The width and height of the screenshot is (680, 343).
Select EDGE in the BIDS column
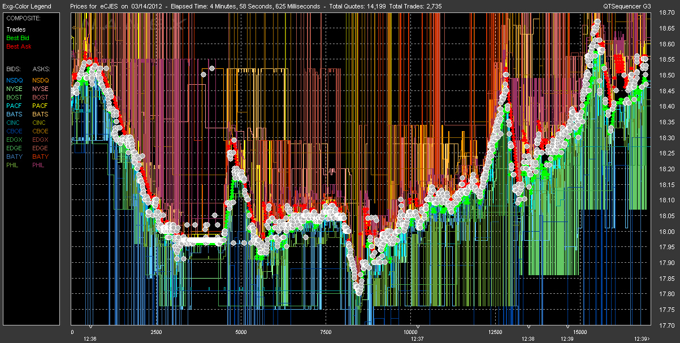coord(15,148)
